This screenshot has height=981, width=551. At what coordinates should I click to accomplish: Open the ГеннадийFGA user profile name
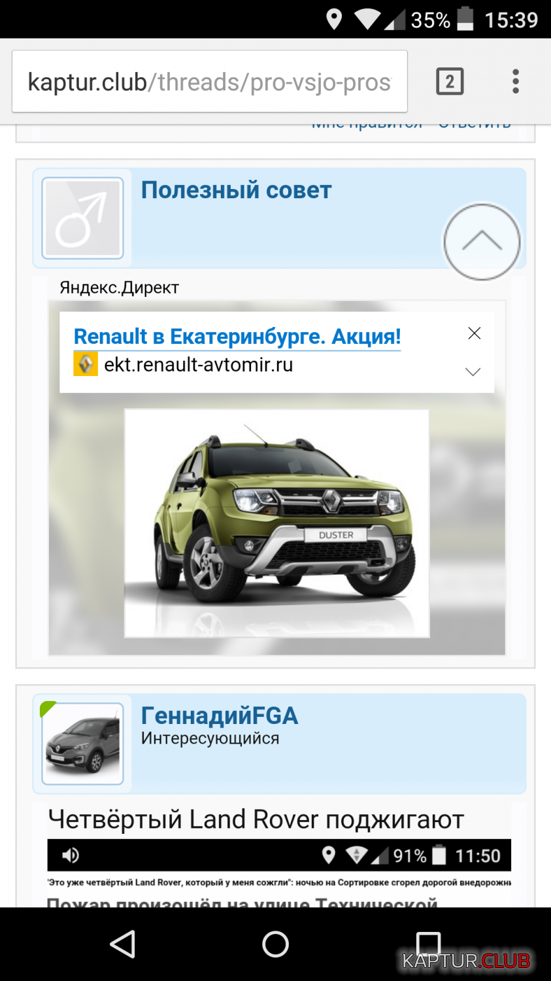(220, 715)
